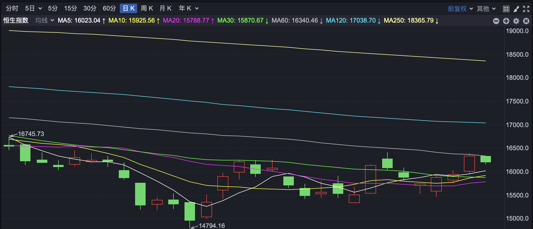Open the 均线 indicator type dropdown
The width and height of the screenshot is (533, 229).
point(45,20)
